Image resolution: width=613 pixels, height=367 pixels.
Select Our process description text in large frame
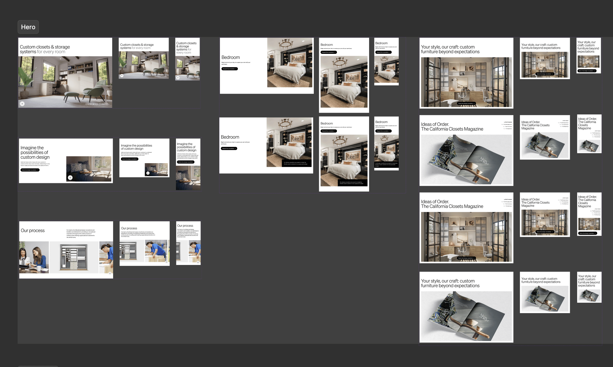coord(81,234)
